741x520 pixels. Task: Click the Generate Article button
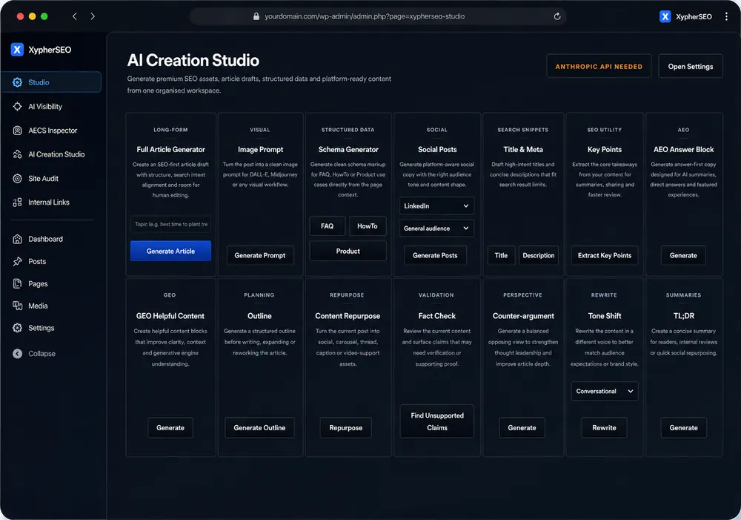click(x=170, y=251)
